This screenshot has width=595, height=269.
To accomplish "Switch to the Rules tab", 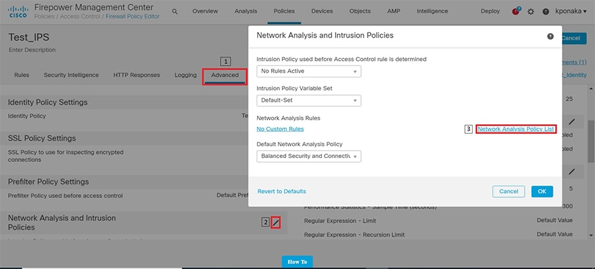I will click(x=22, y=75).
